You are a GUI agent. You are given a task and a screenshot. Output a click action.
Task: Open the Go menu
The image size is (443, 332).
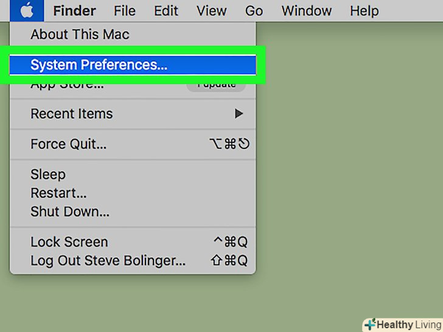[x=254, y=11]
